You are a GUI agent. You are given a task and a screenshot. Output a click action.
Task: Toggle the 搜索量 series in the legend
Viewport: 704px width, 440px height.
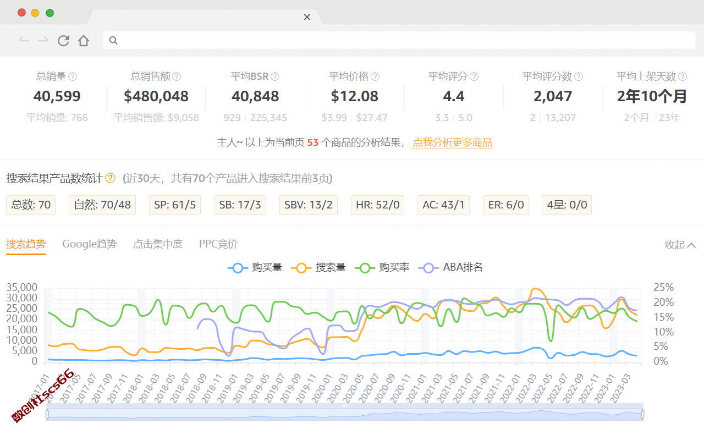318,268
